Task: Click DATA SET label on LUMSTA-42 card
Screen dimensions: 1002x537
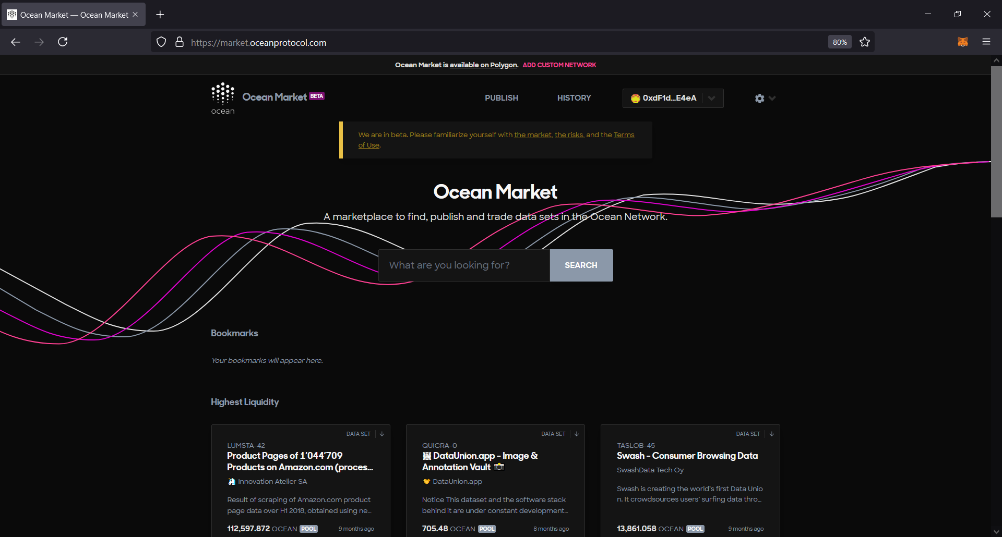Action: point(359,434)
